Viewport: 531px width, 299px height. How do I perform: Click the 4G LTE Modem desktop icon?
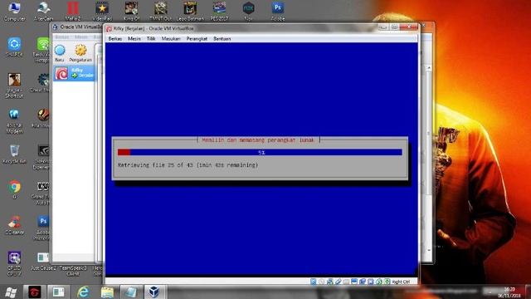click(14, 121)
